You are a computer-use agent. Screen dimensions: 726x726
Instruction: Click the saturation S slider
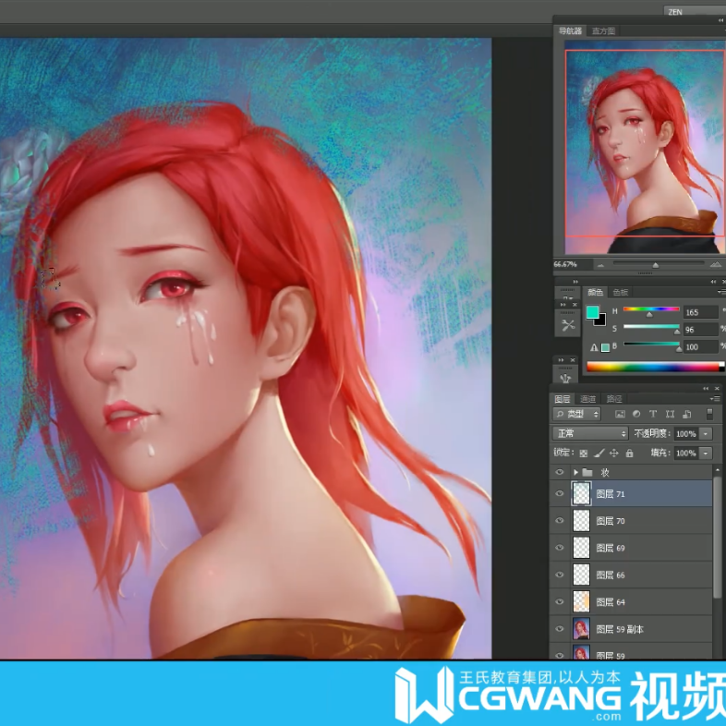tap(651, 327)
